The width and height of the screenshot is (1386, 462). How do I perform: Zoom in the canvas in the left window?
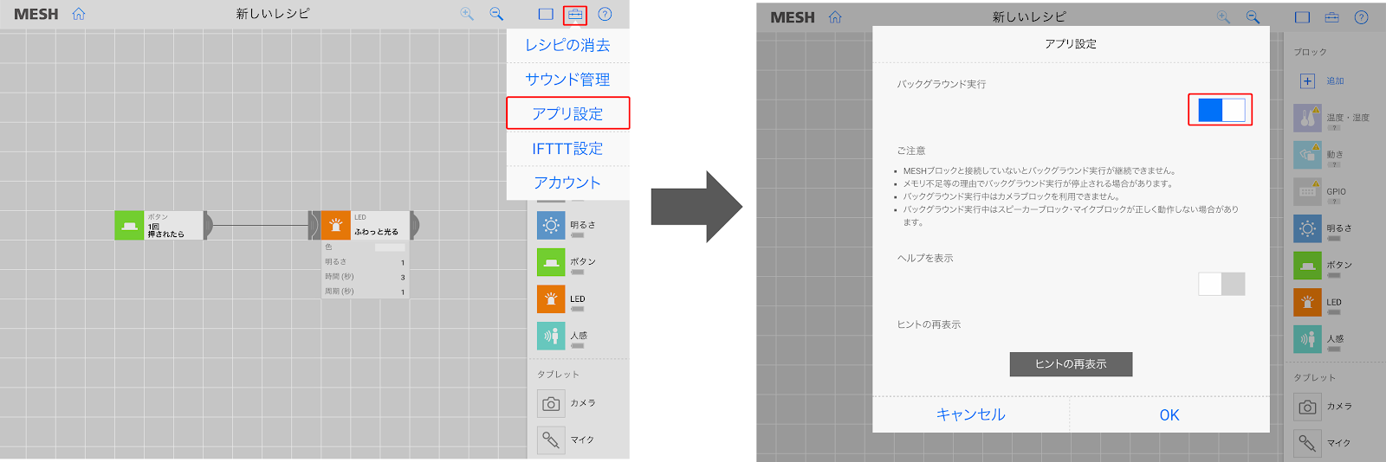coord(467,14)
